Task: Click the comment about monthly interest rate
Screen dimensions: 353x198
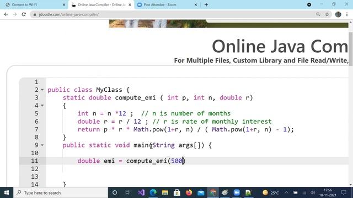Action: (212, 122)
